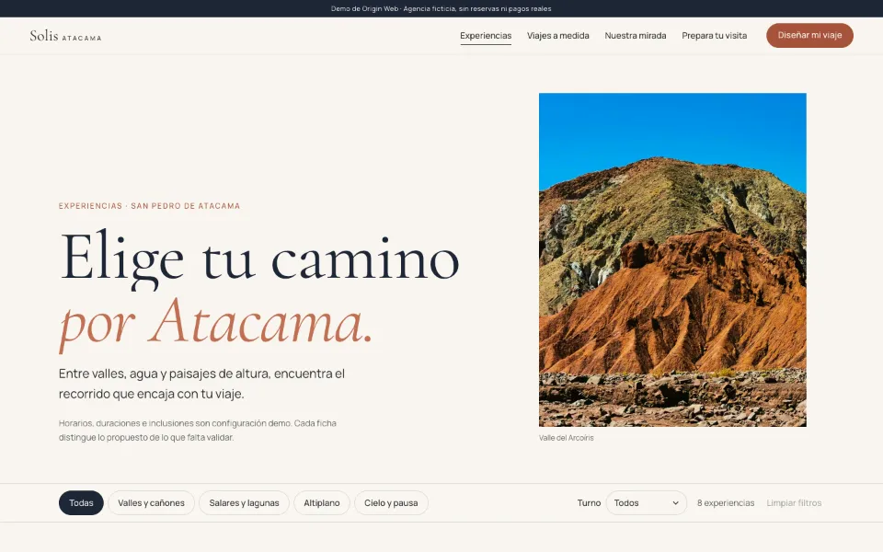
Task: Click the demo banner text at top
Action: tap(441, 8)
